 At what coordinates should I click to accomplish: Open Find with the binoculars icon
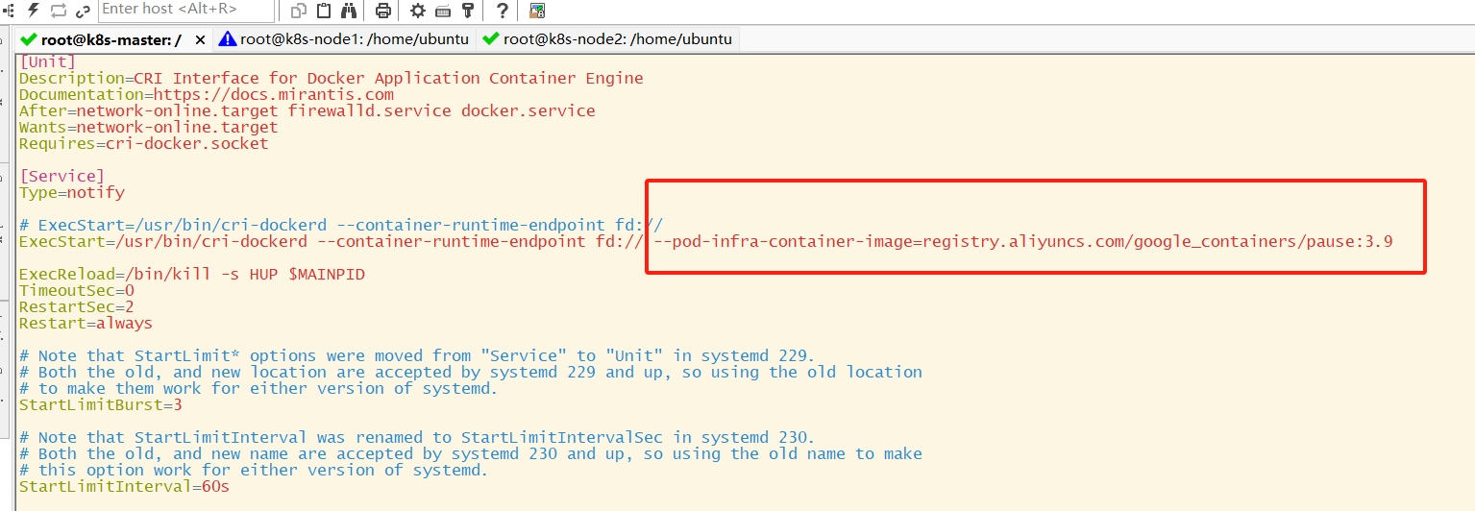pyautogui.click(x=348, y=11)
